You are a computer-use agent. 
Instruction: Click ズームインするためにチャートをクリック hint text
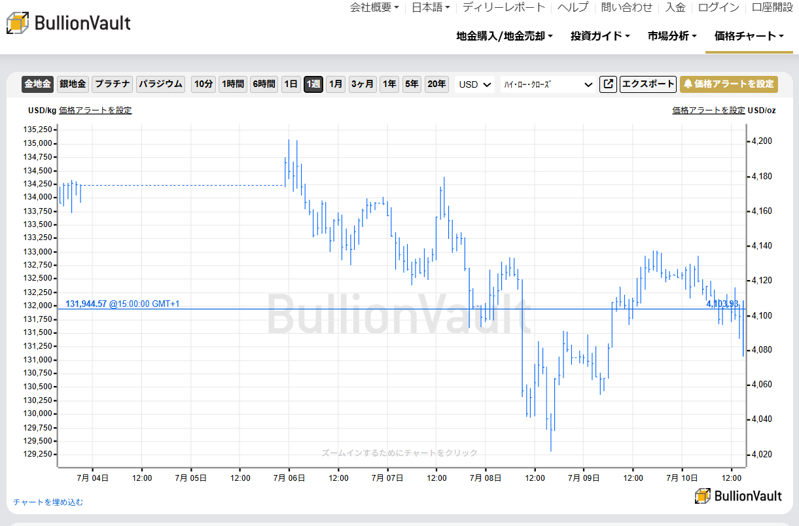click(399, 453)
